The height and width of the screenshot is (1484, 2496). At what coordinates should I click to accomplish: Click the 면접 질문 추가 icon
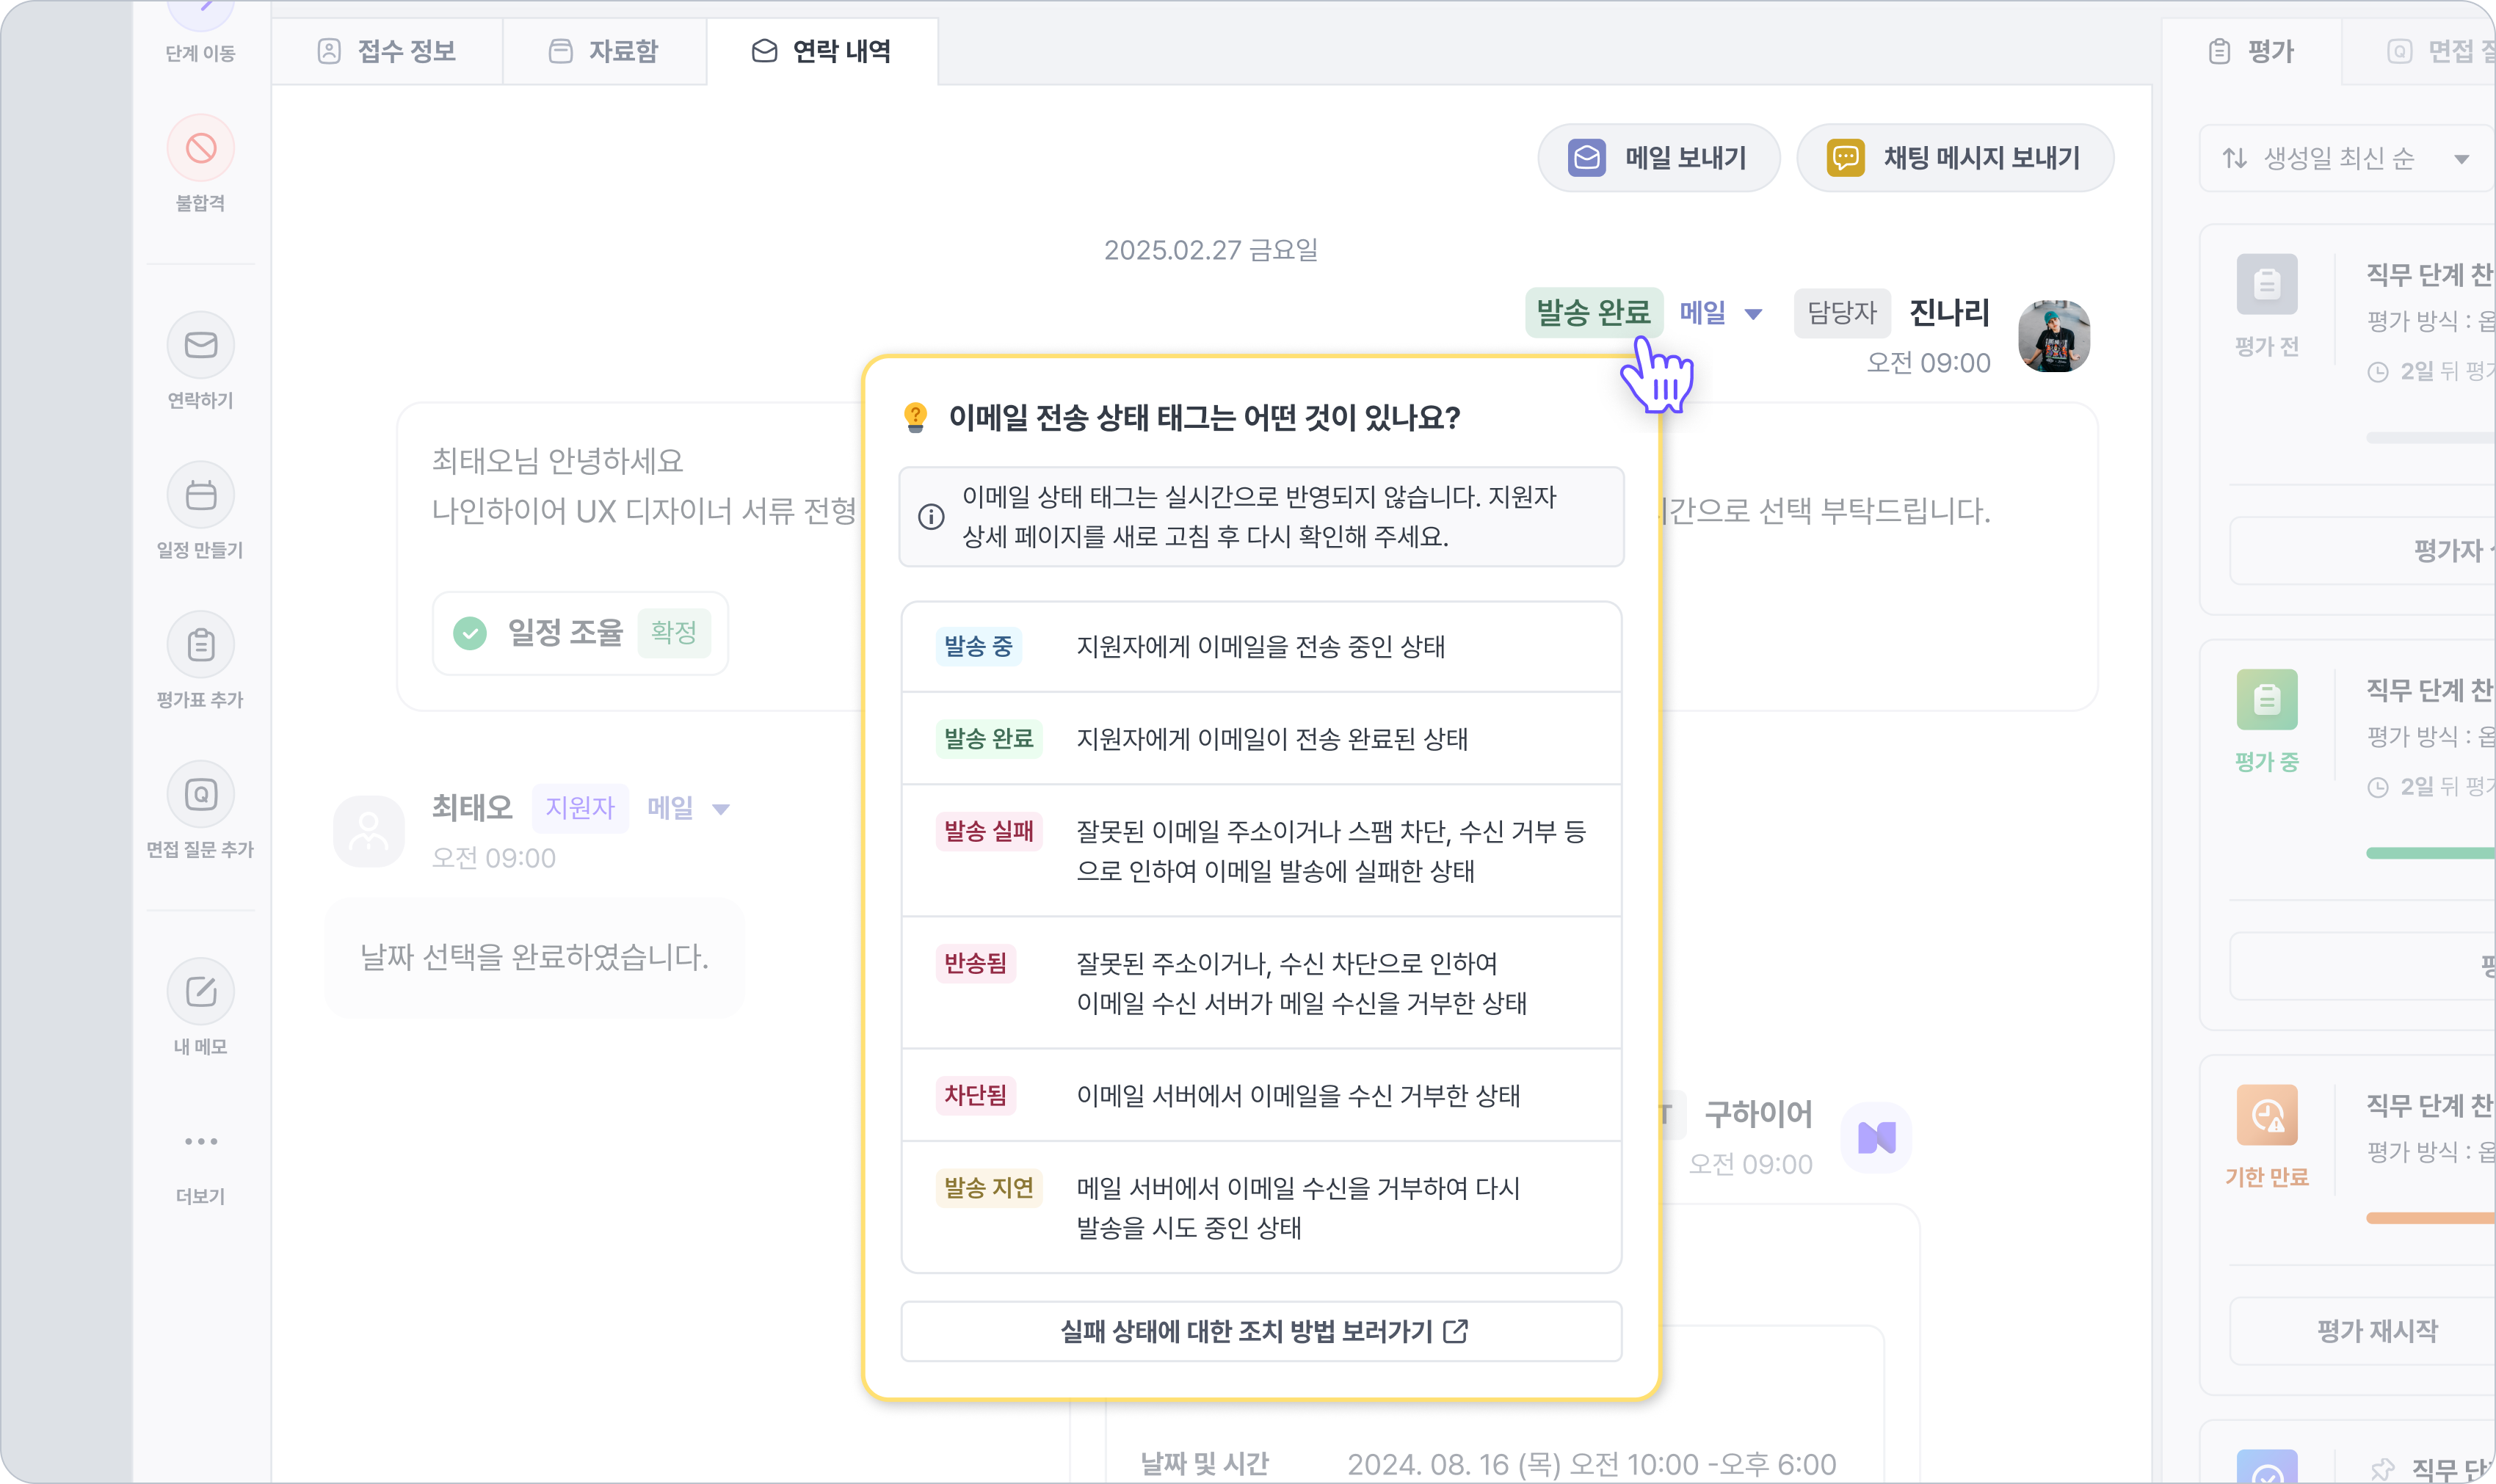(x=201, y=795)
